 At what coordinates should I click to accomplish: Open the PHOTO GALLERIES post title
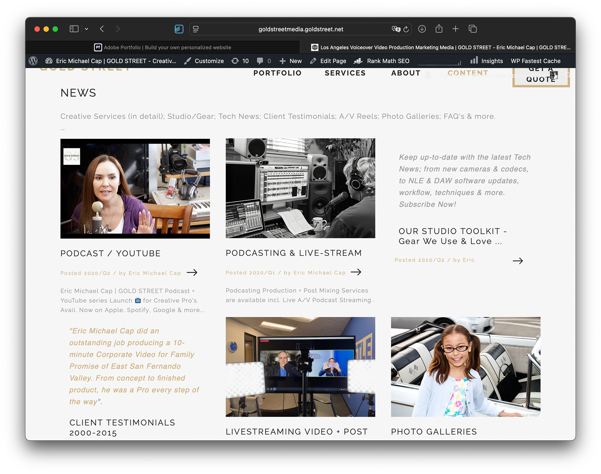pos(434,432)
